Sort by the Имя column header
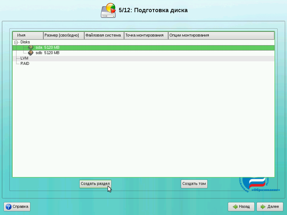This screenshot has width=287, height=215. tap(28, 35)
